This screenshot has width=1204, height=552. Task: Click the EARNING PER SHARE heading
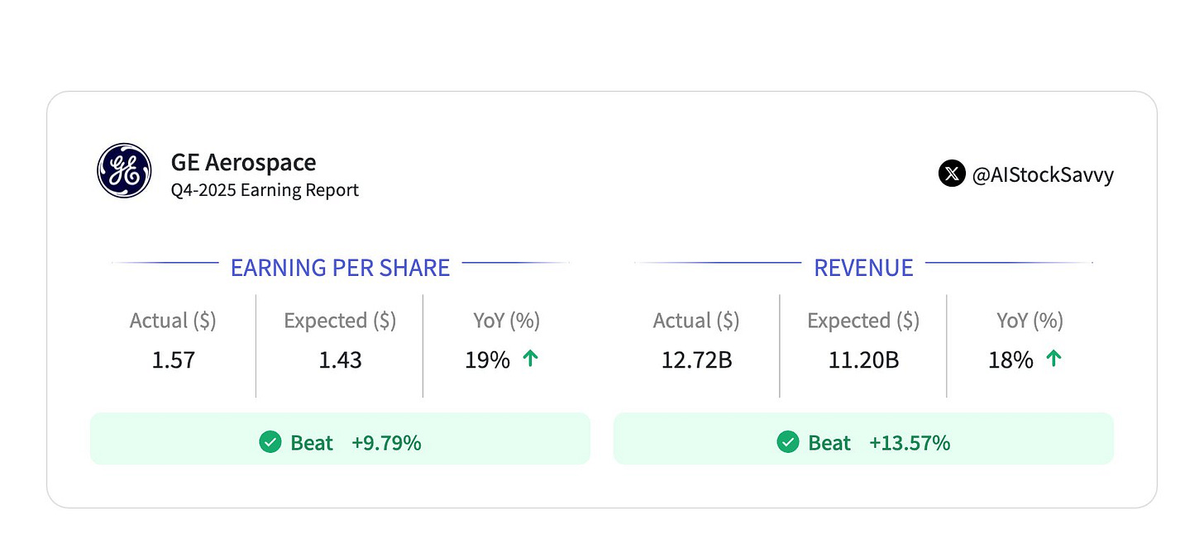340,268
